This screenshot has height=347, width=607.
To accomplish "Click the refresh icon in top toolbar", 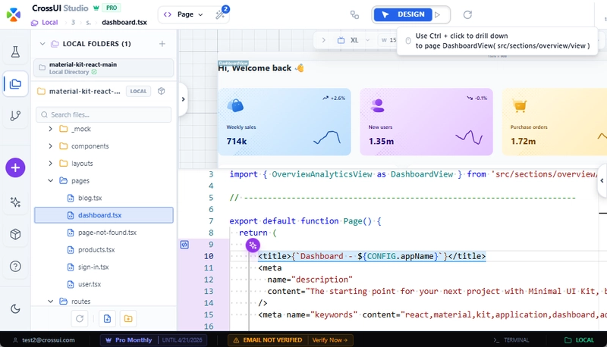I will [x=467, y=14].
